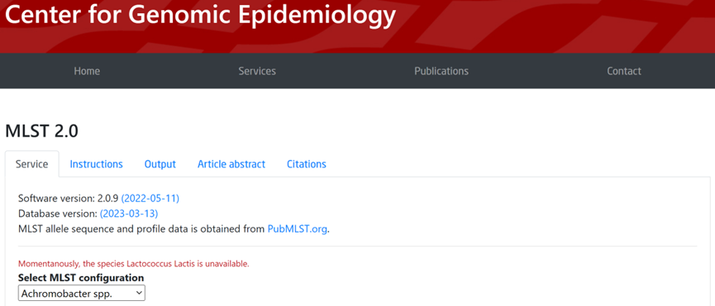View the Citations tab
Viewport: 715px width, 306px height.
pos(307,164)
